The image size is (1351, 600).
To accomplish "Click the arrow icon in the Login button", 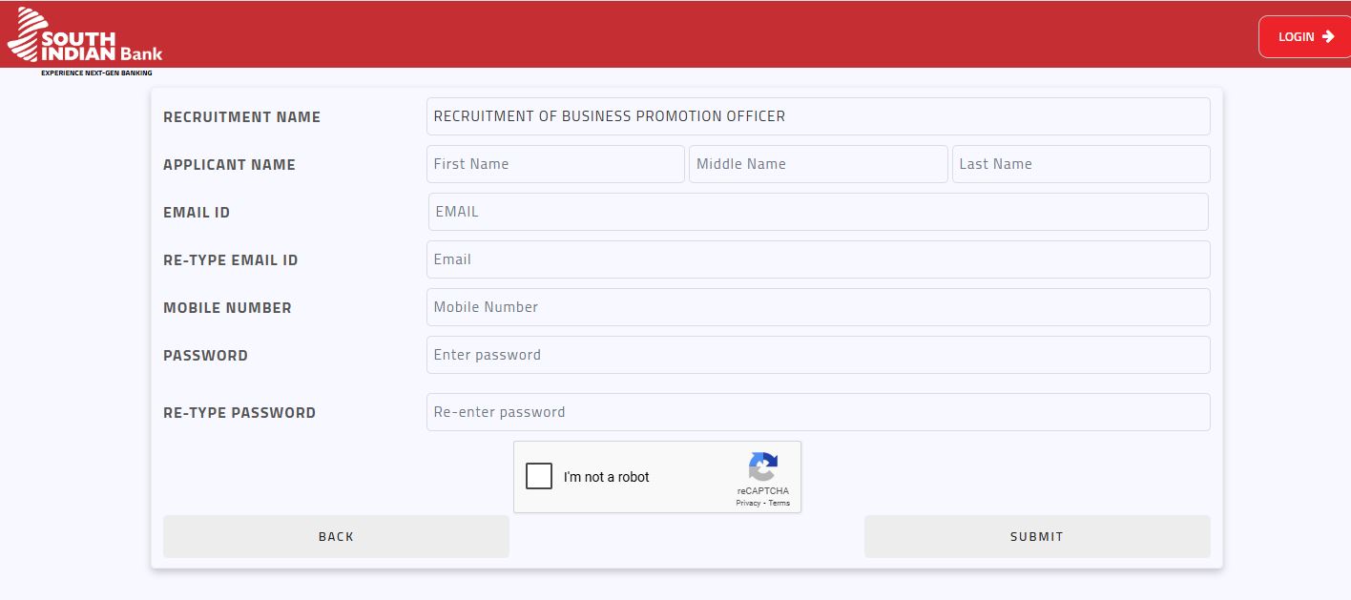I will [1327, 36].
